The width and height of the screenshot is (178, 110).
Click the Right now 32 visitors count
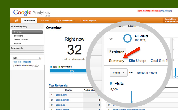pos(74,50)
